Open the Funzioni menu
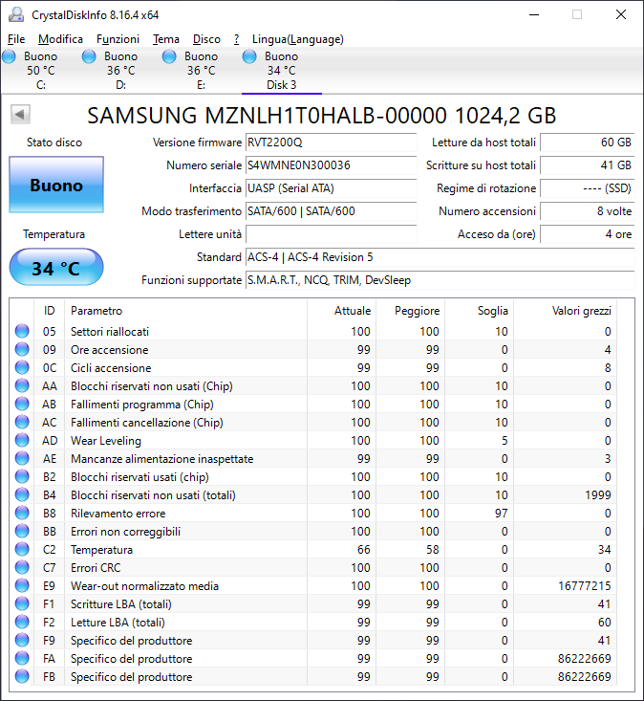 coord(118,39)
